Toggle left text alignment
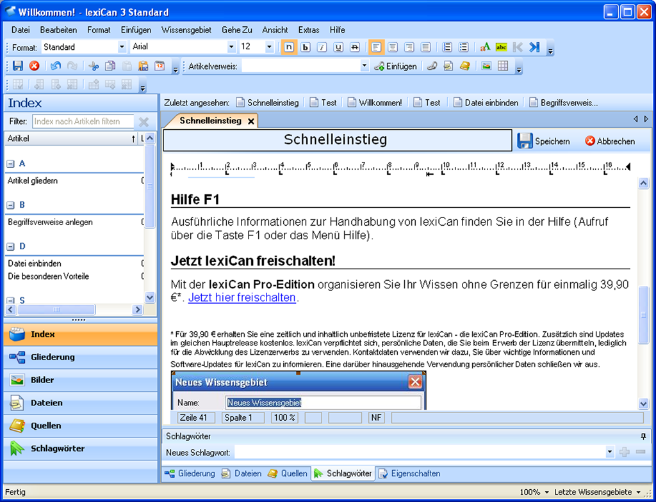The width and height of the screenshot is (656, 502). tap(376, 47)
